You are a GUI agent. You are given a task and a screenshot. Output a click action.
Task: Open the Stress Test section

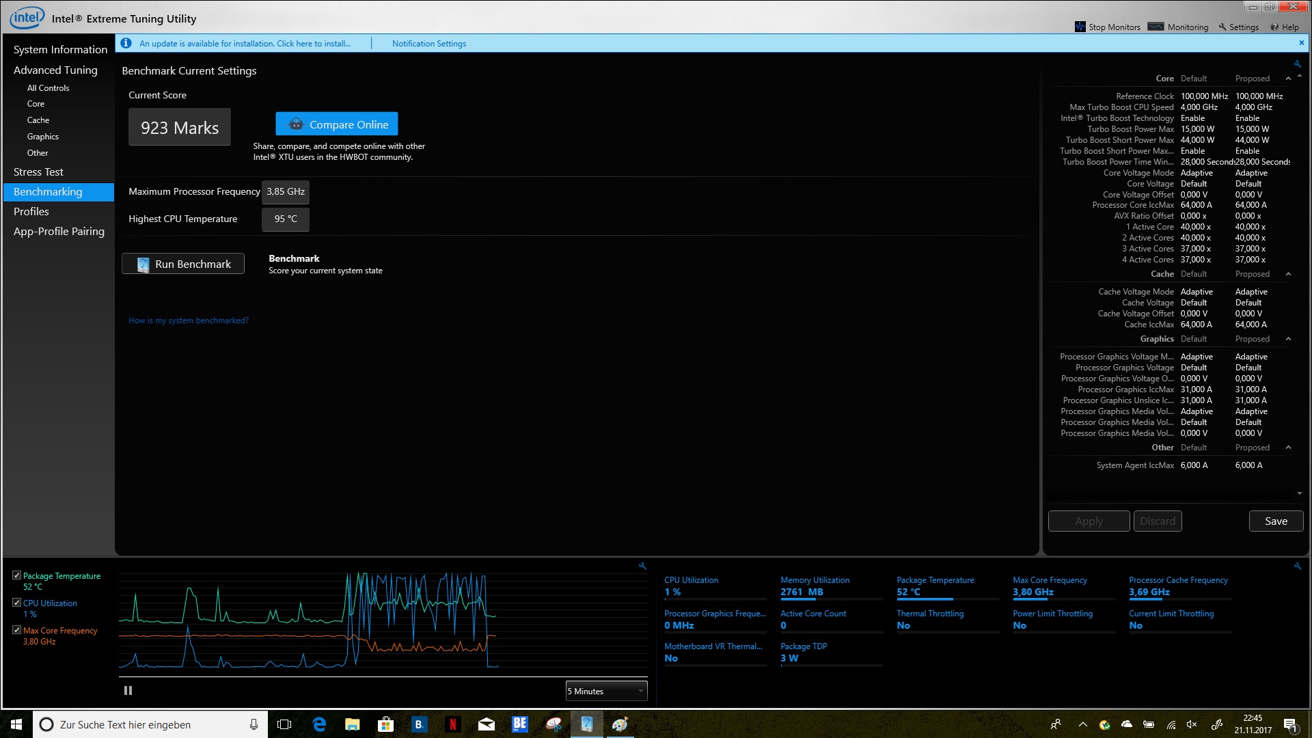tap(38, 172)
